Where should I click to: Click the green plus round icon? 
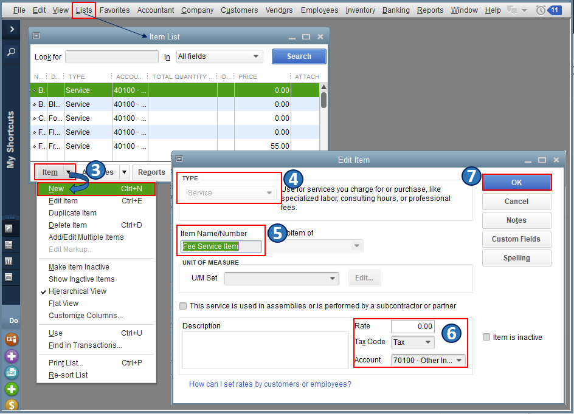12,389
